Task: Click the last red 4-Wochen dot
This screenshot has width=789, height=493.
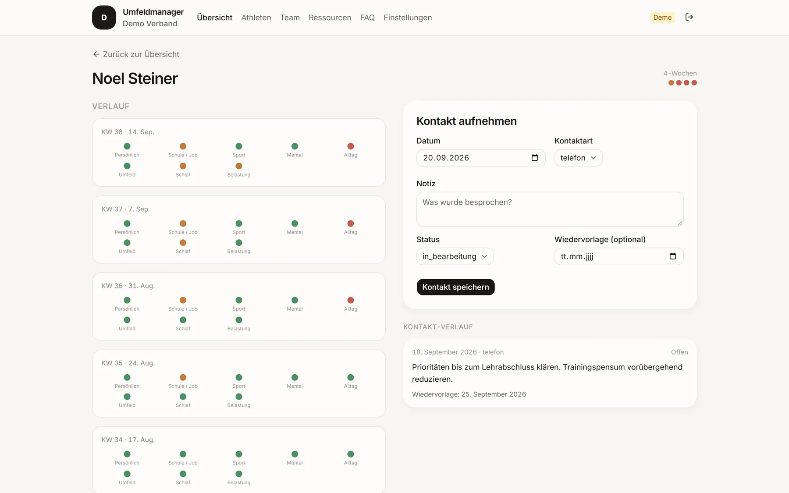Action: 694,83
